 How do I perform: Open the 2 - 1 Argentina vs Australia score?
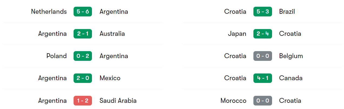click(x=83, y=34)
